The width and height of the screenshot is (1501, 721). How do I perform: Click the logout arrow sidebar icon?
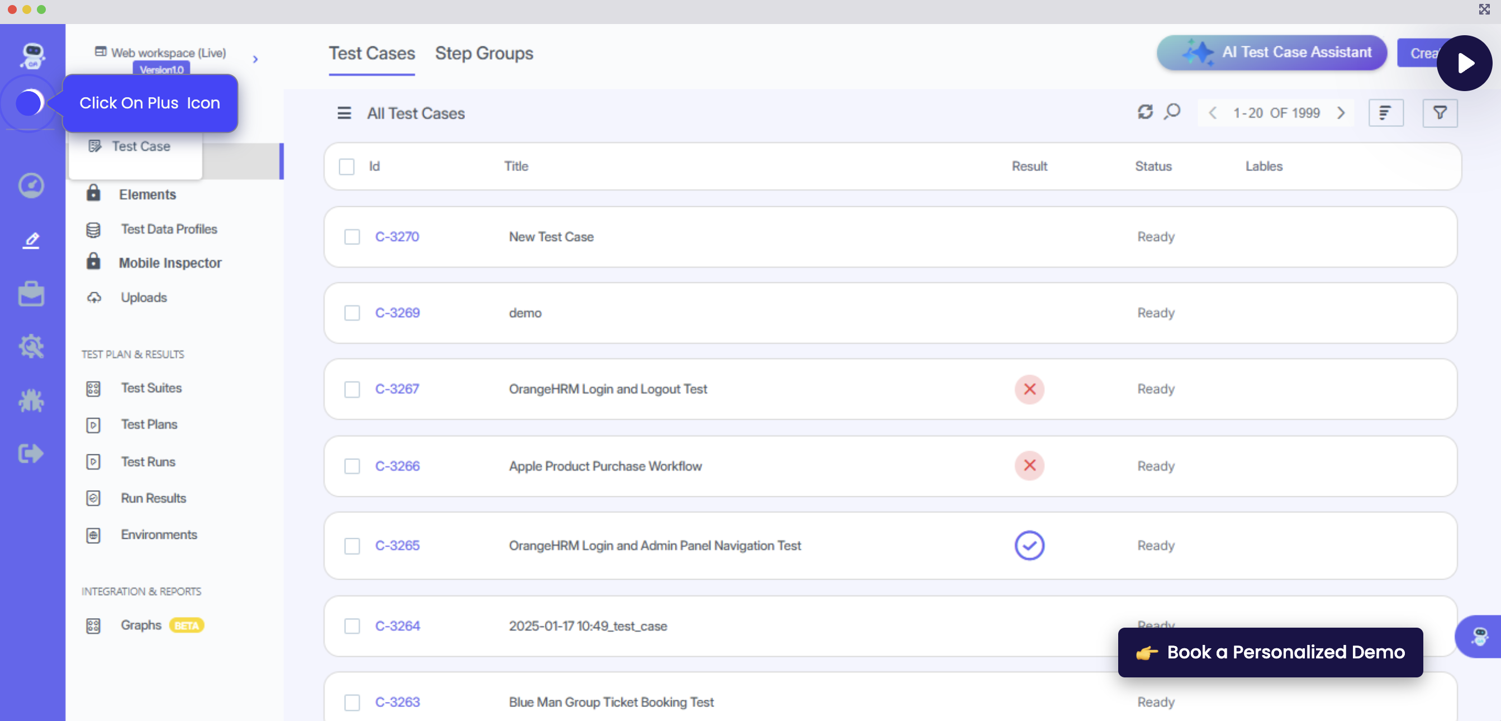pyautogui.click(x=31, y=453)
